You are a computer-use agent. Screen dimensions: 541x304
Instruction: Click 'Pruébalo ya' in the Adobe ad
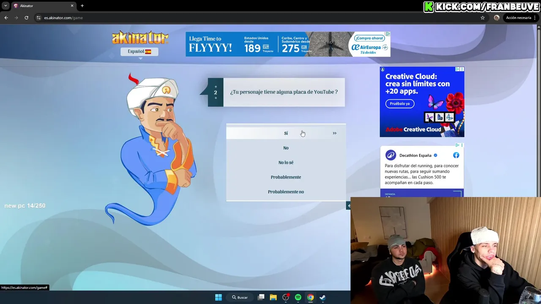(400, 103)
